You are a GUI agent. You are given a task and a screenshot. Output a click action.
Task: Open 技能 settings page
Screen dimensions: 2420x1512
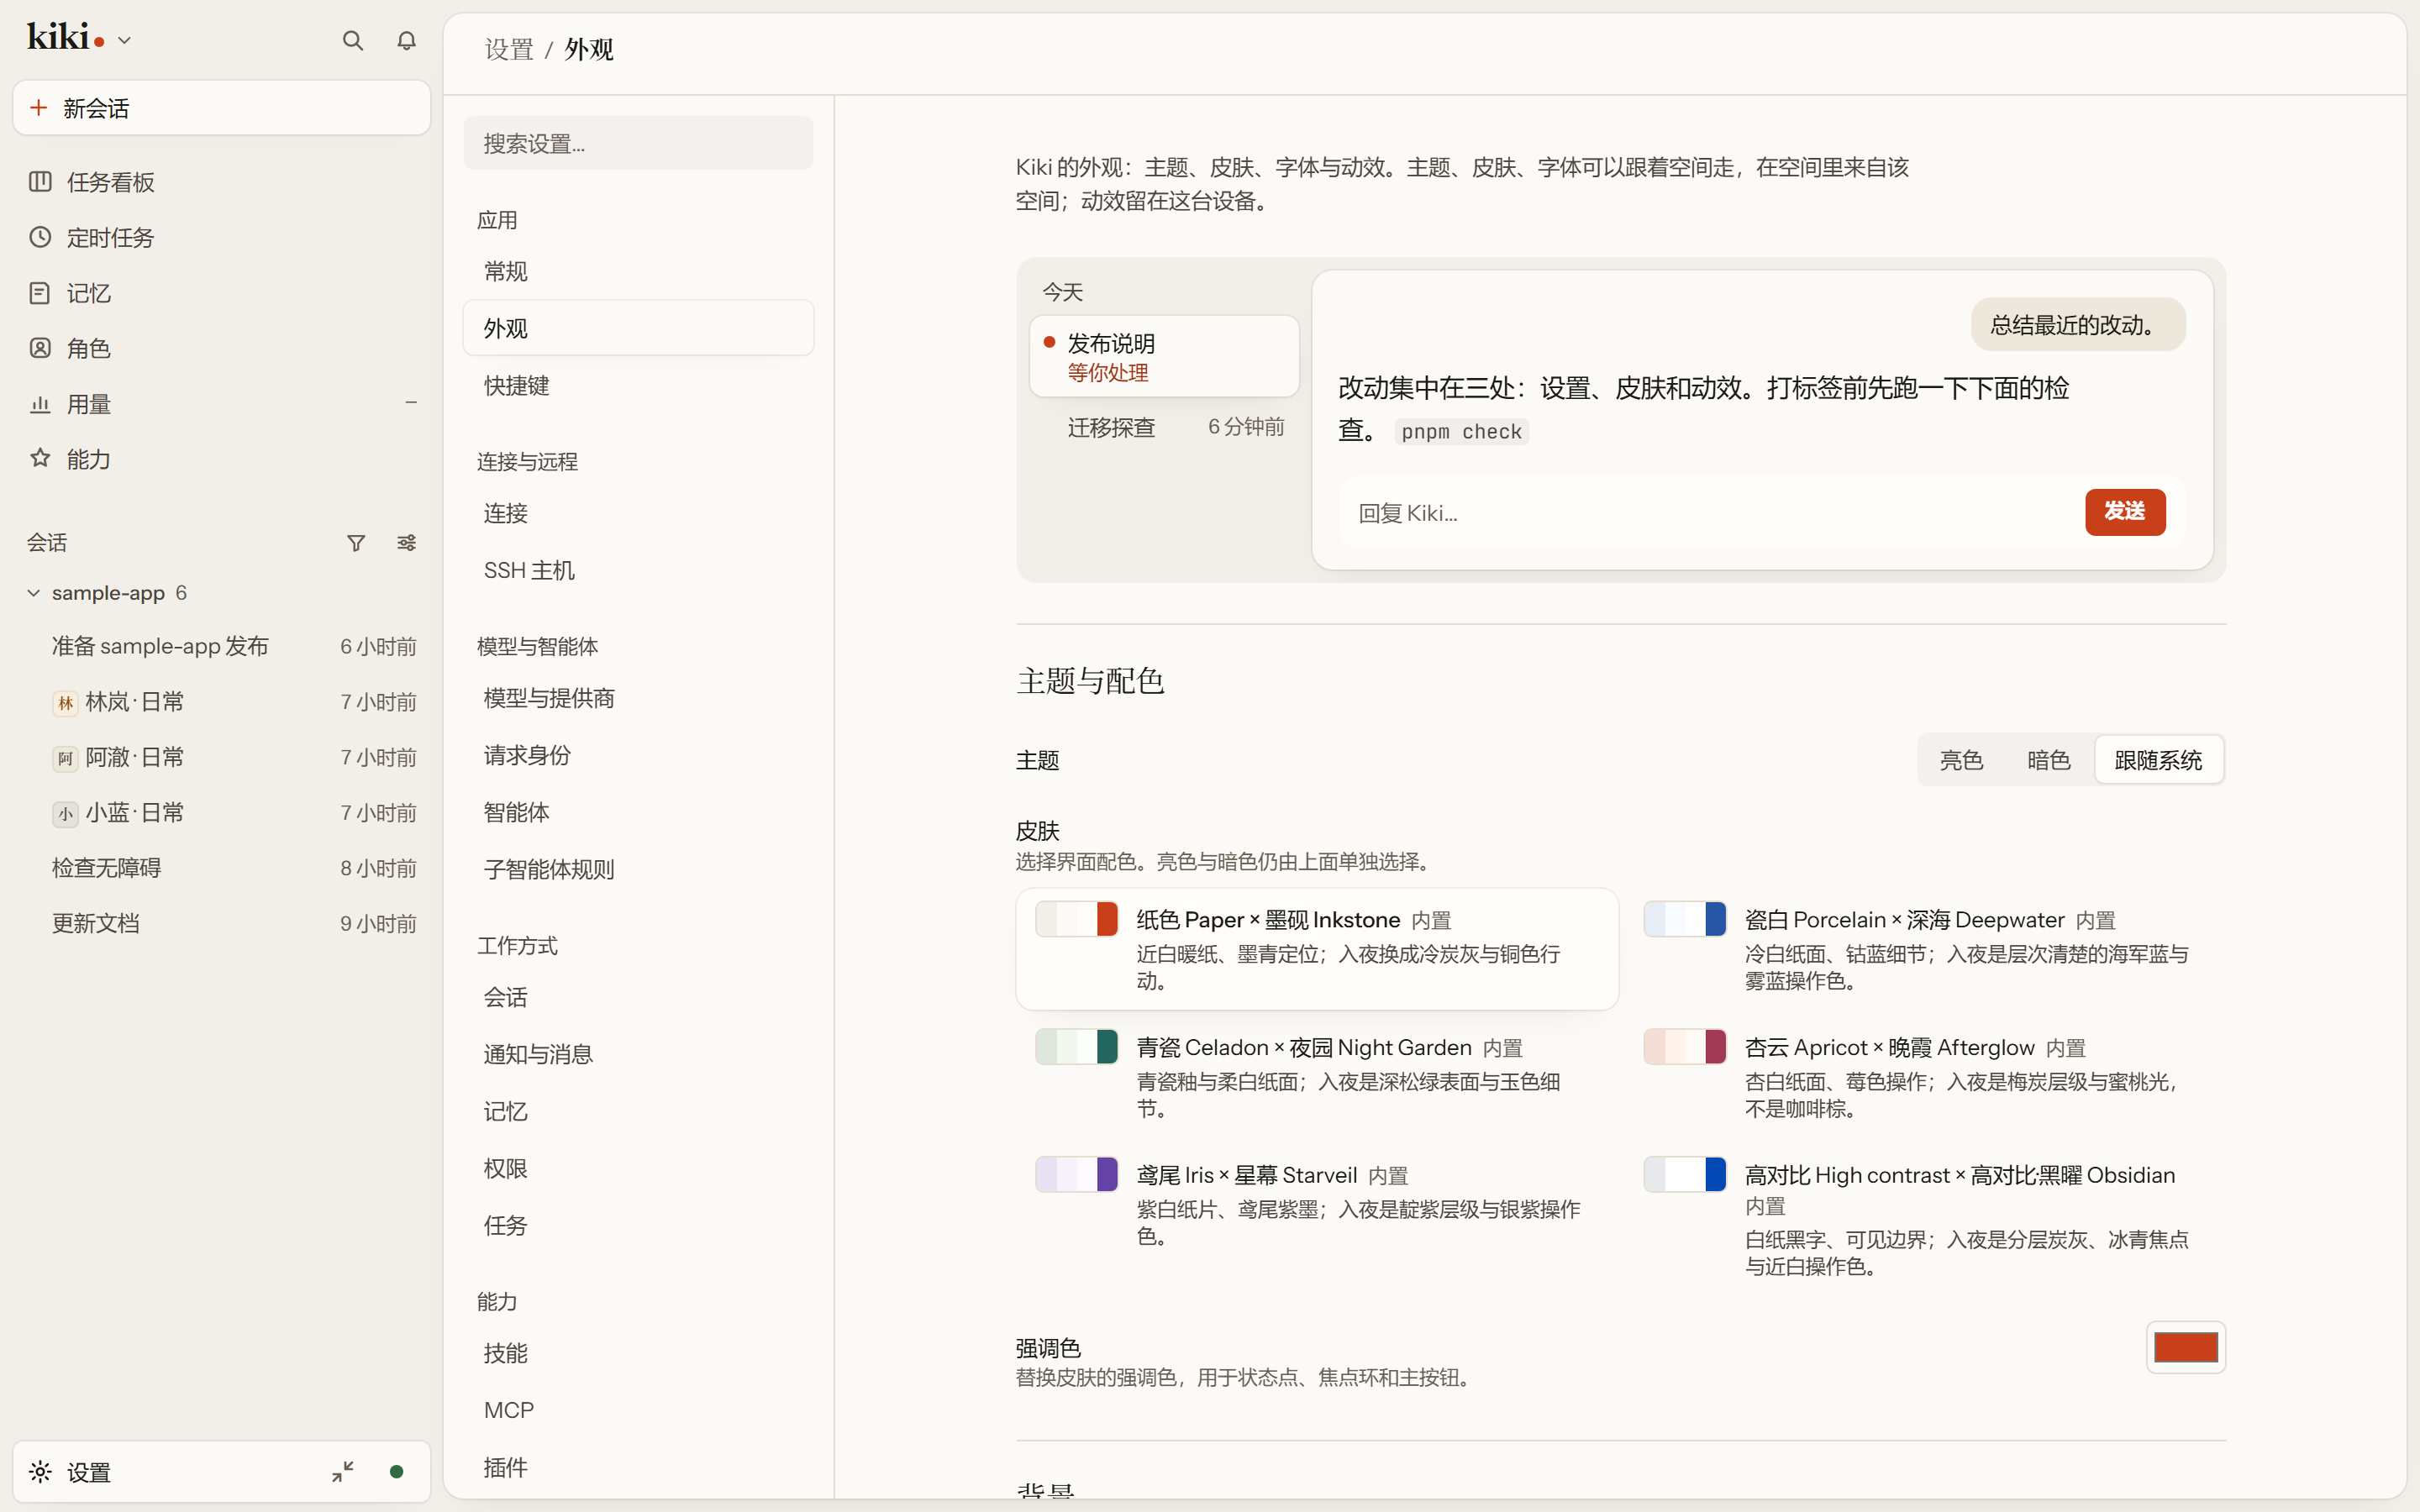(x=638, y=1353)
